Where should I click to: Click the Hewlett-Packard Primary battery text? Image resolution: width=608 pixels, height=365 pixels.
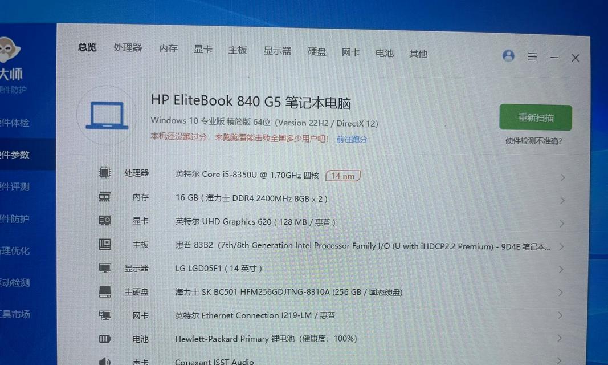pyautogui.click(x=266, y=339)
